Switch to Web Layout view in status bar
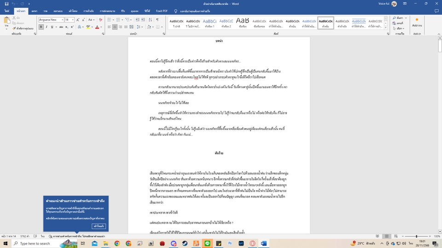The height and width of the screenshot is (248, 442). (x=396, y=236)
